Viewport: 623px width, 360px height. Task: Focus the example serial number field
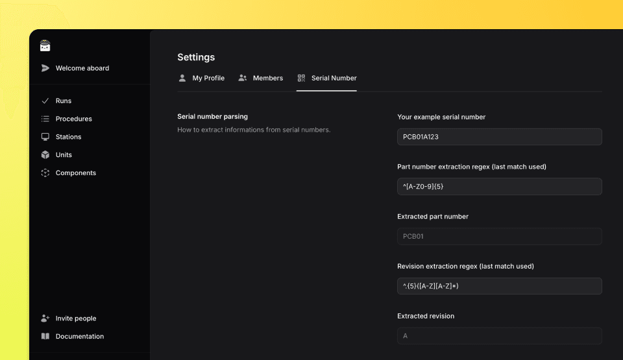(500, 137)
